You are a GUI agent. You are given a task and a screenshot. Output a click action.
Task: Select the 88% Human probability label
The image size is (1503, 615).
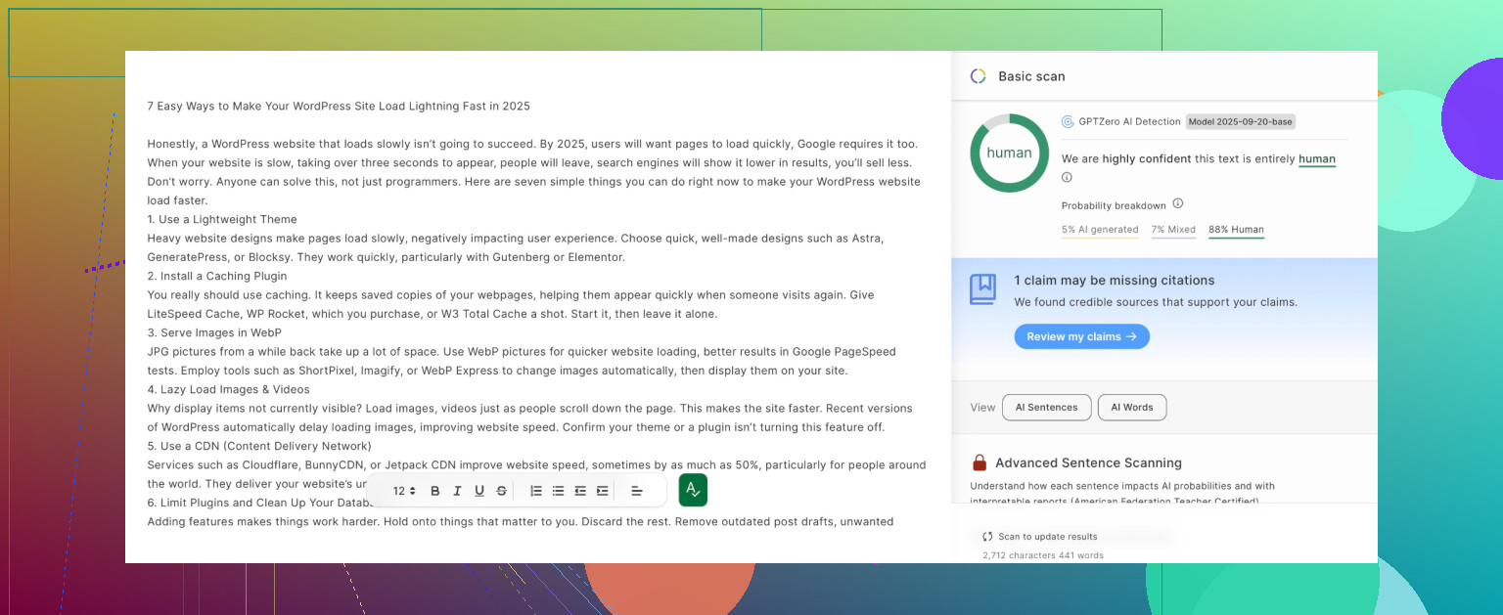click(1236, 230)
